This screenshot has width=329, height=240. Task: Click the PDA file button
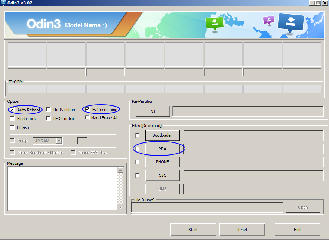pos(162,149)
